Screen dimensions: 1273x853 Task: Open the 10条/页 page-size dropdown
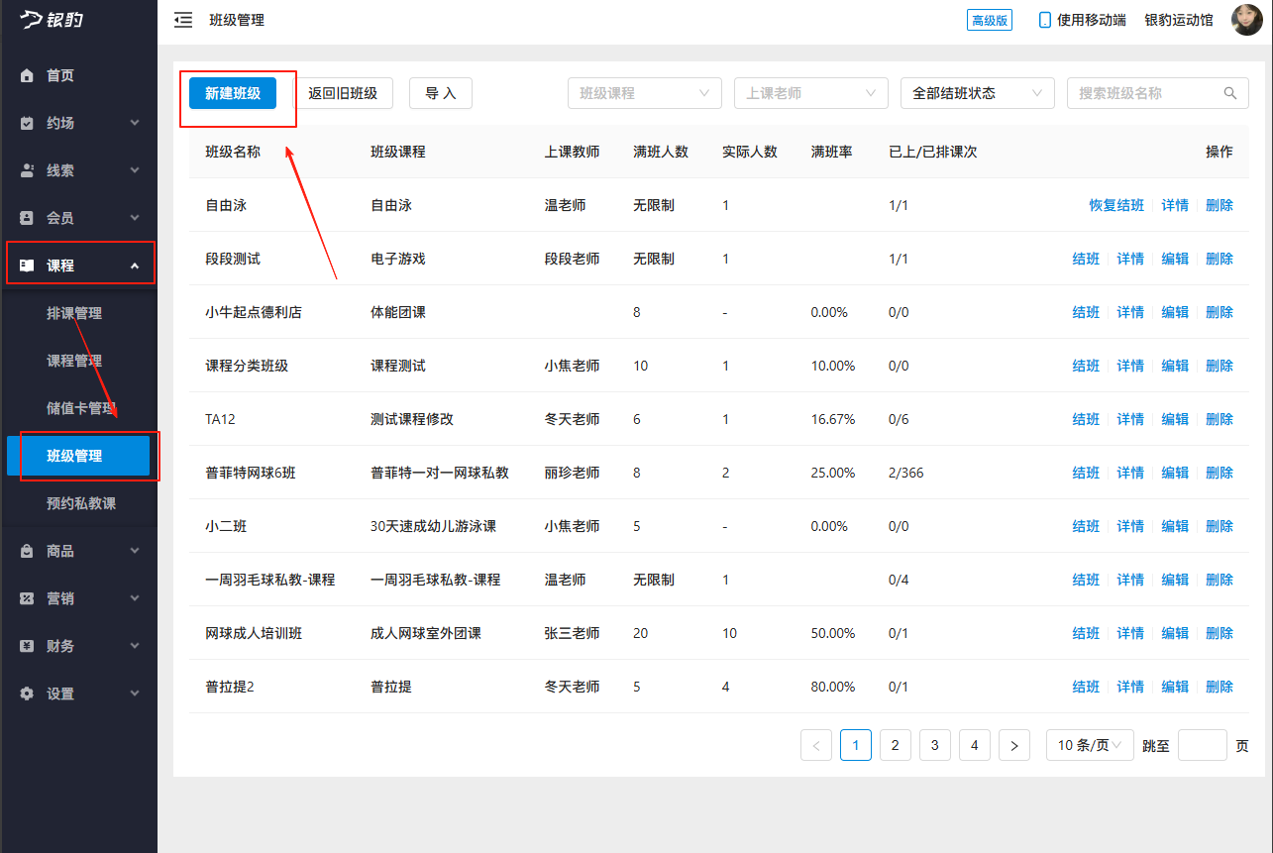[x=1089, y=744]
